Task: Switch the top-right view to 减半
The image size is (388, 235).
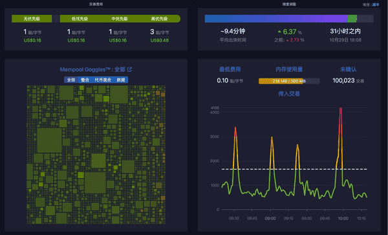Action: [376, 5]
